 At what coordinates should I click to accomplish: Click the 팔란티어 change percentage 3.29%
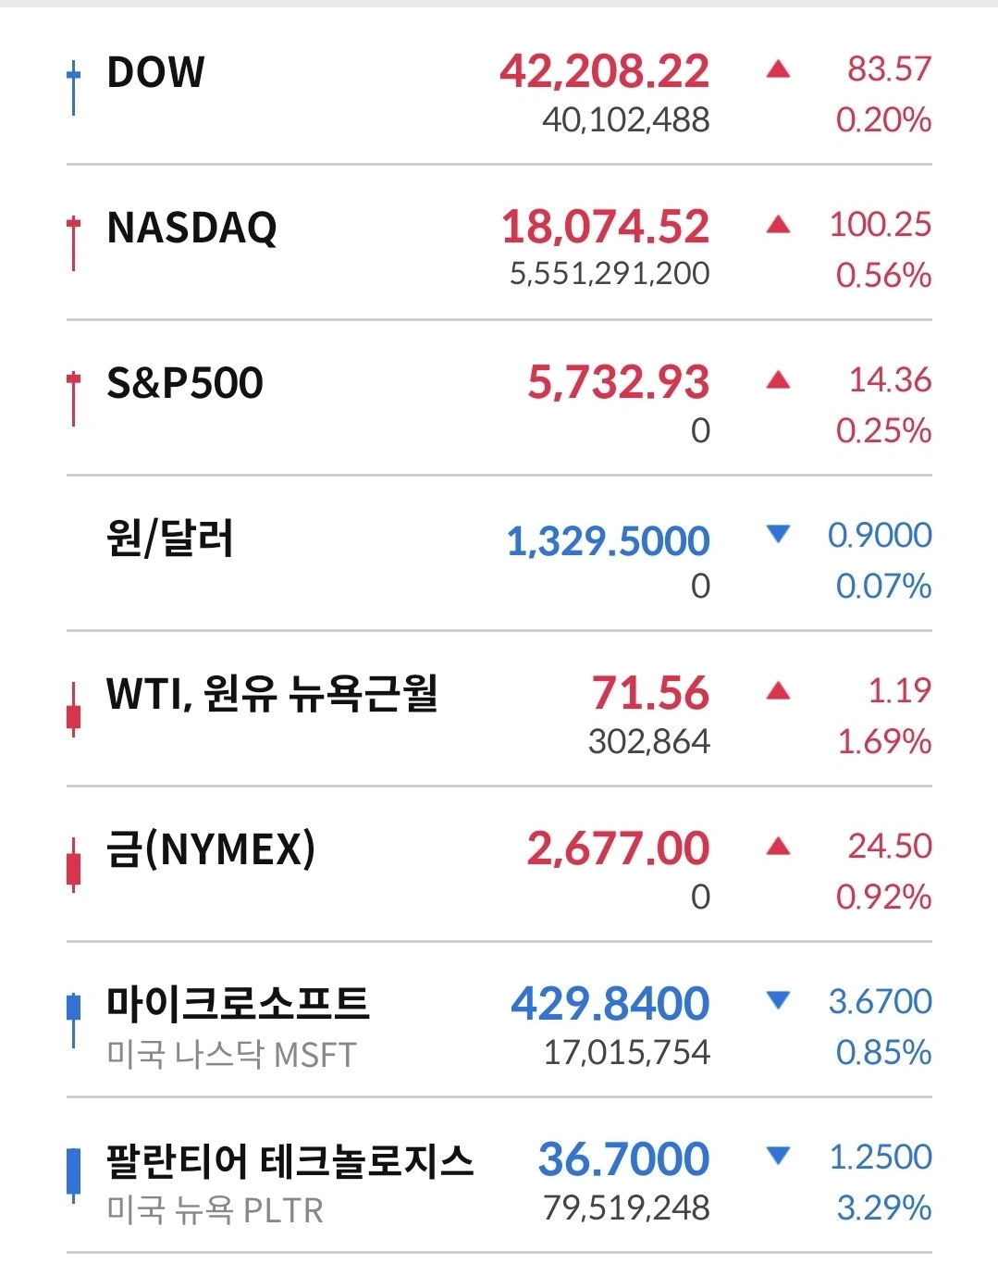pyautogui.click(x=884, y=1207)
